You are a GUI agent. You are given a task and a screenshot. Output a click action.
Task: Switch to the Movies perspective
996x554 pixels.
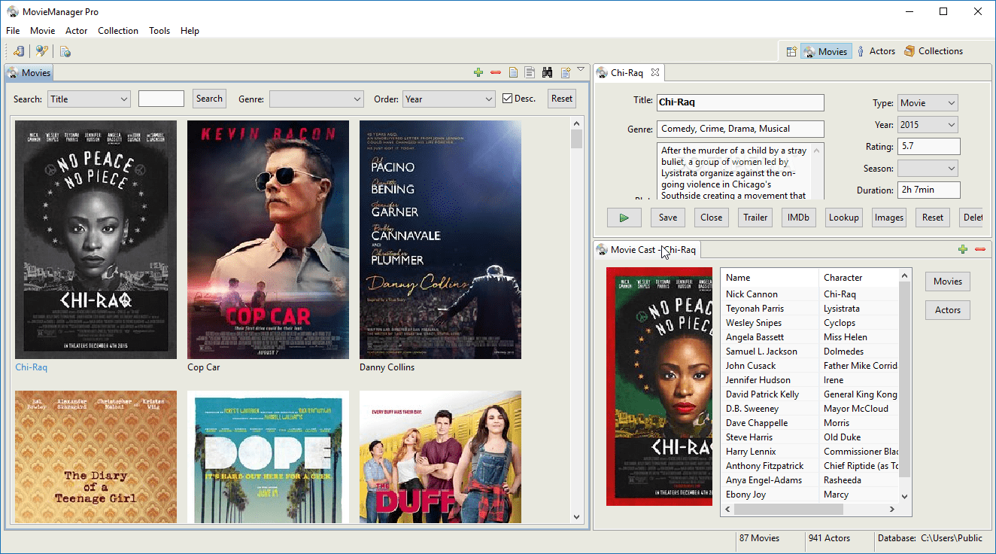(826, 51)
